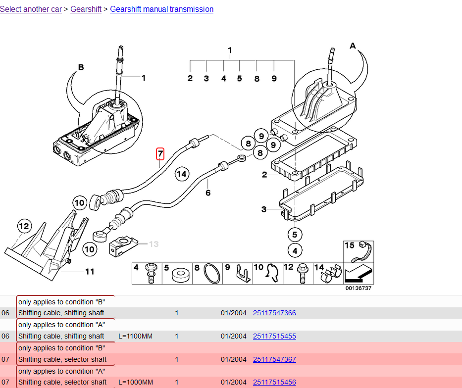Image resolution: width=462 pixels, height=388 pixels.
Task: Open part number 25117547366 link
Action: coord(274,313)
